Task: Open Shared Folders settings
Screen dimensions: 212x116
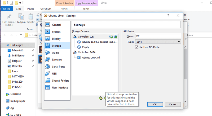Action: pos(60,81)
